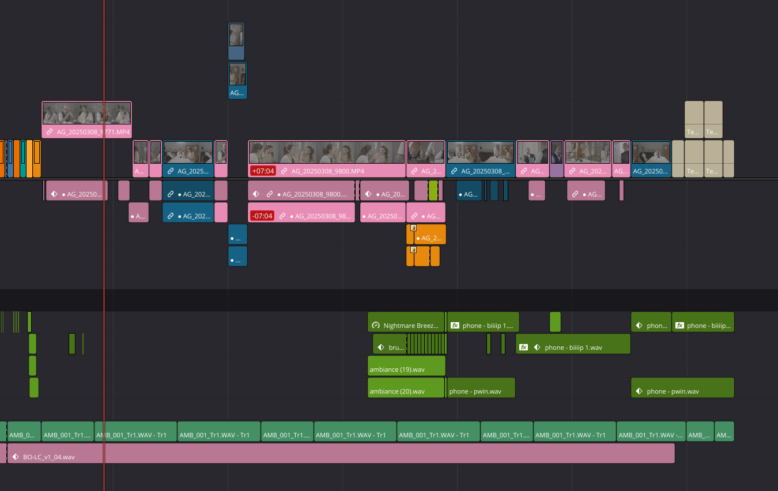Click the small badge on upper orange audio clip
Screen dimensions: 778x491
pos(413,228)
